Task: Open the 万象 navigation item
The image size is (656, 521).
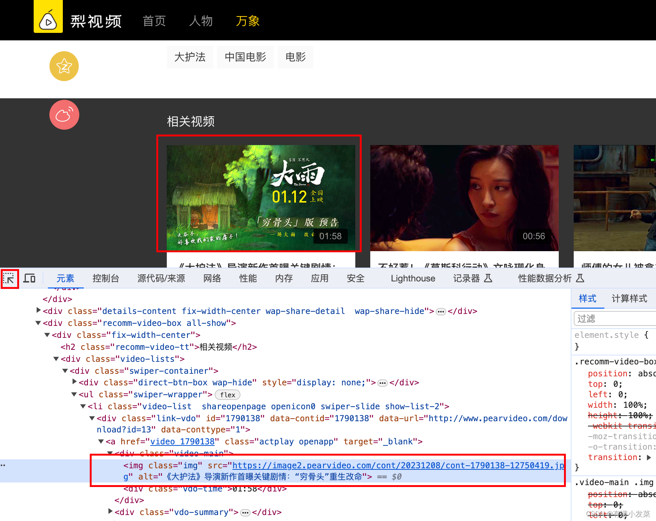Action: click(248, 21)
